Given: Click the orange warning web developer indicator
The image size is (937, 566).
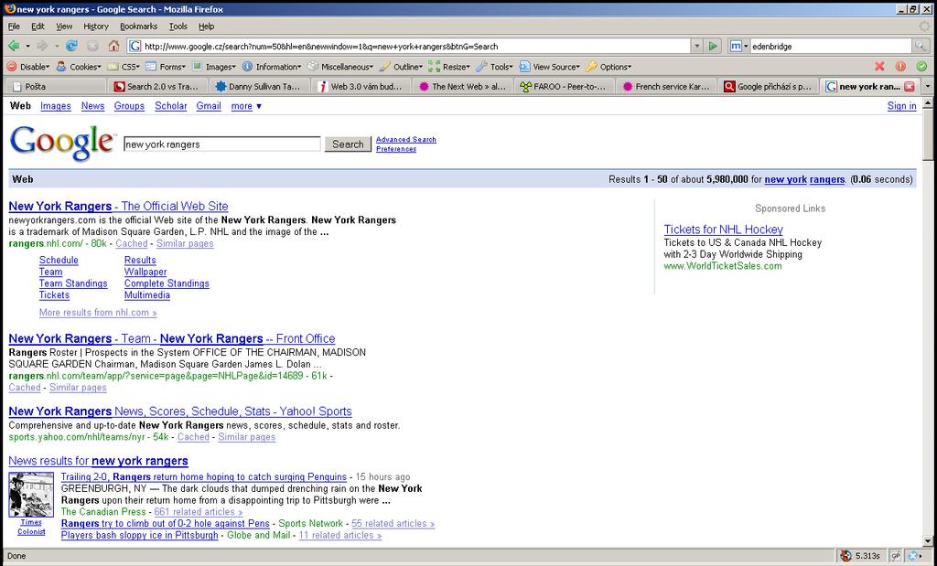Looking at the screenshot, I should [x=900, y=66].
